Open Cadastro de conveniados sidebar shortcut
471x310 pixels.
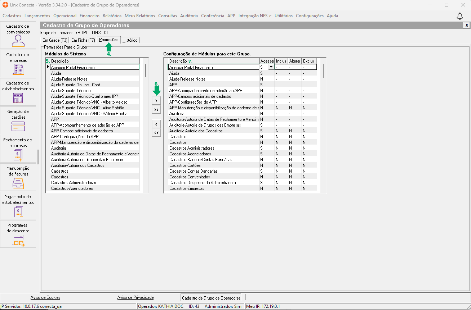tap(18, 35)
